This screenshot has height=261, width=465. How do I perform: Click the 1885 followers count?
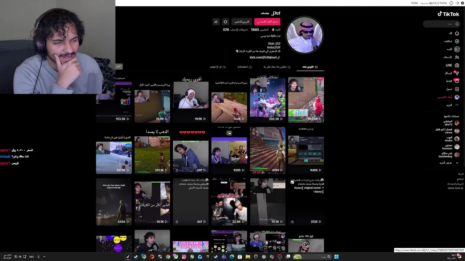(259, 30)
